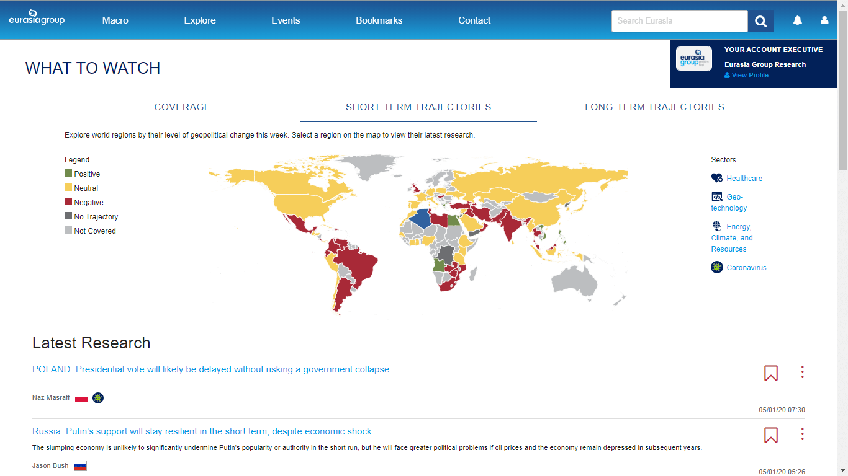
Task: Select the Healthcare sector icon
Action: tap(717, 178)
